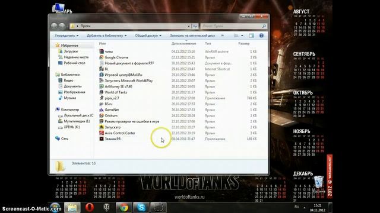This screenshot has height=213, width=380.
Task: Open the address bar history dropdown
Action: (x=189, y=26)
